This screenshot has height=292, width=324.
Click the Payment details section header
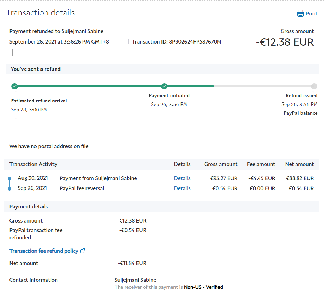28,207
